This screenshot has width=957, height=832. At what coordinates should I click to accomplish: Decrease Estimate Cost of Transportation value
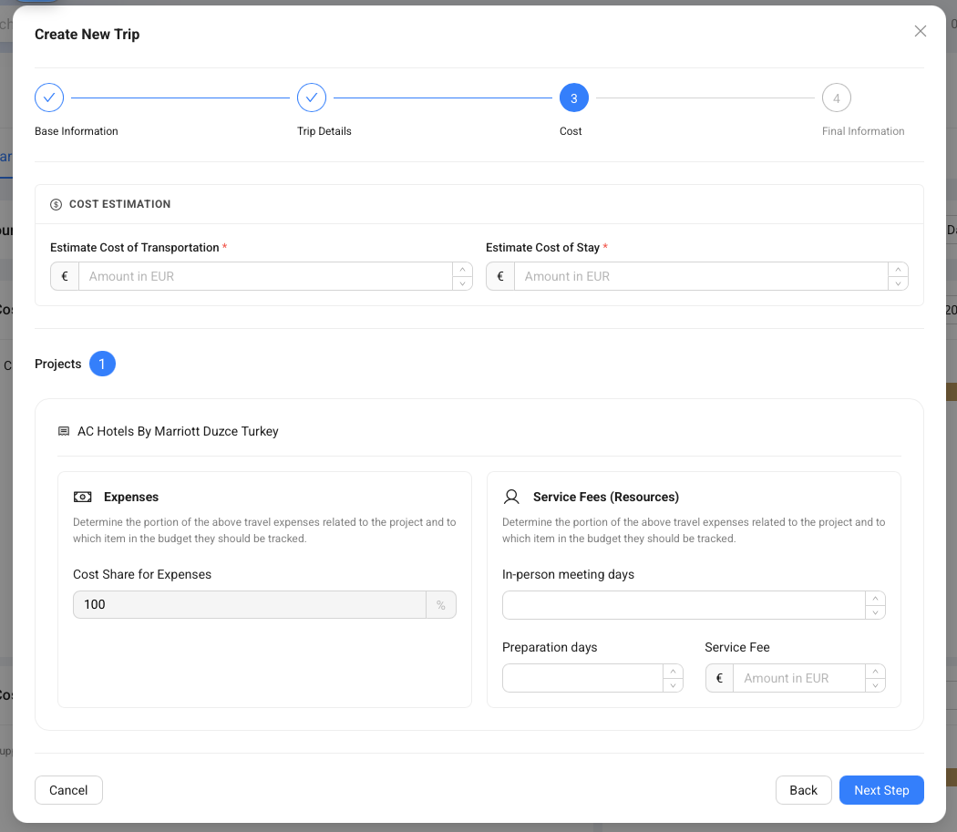tap(463, 283)
